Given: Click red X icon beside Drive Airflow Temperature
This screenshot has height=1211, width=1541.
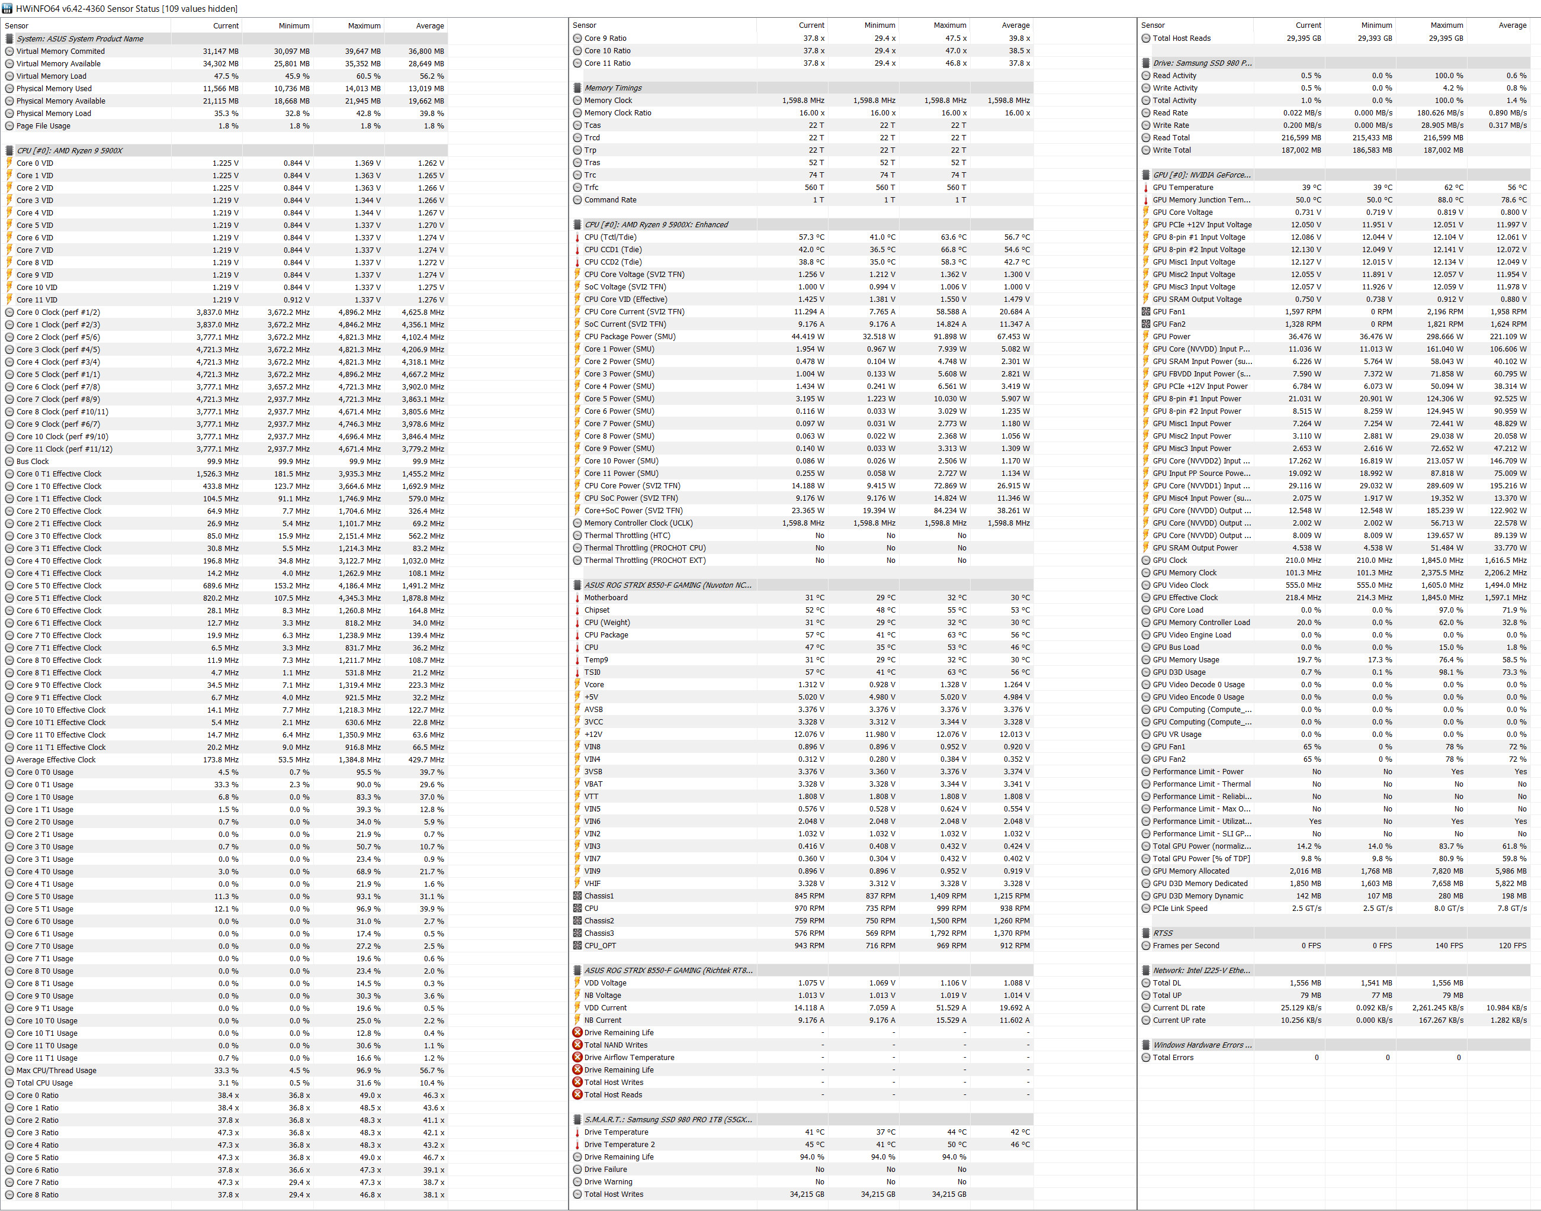Looking at the screenshot, I should [577, 1057].
